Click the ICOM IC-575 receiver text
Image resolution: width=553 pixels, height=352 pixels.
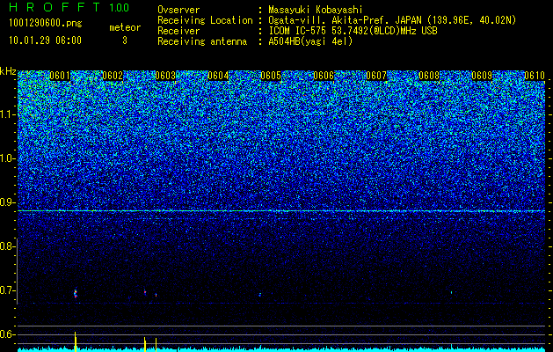click(353, 31)
